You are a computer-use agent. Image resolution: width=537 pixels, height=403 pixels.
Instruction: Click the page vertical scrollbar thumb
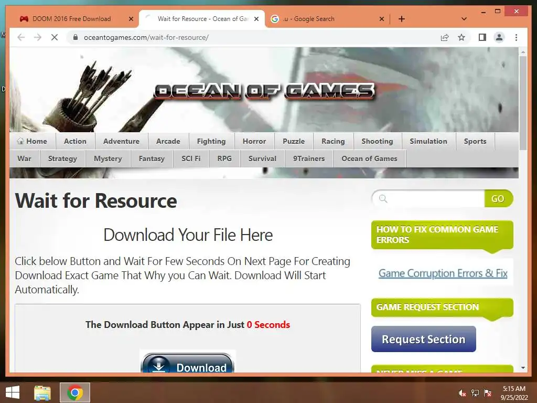(523, 103)
